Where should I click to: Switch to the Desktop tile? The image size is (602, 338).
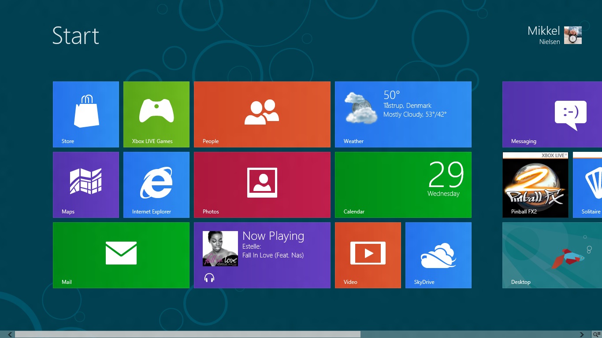(x=552, y=255)
